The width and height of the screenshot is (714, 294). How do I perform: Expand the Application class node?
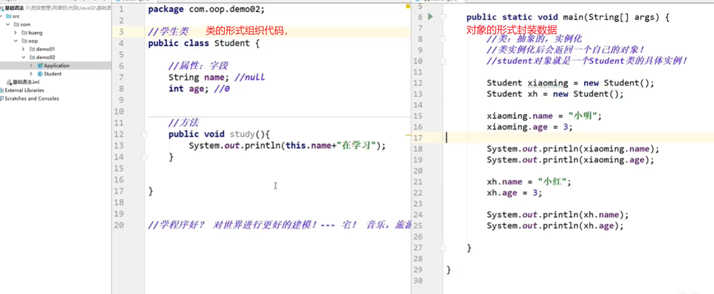pos(31,66)
